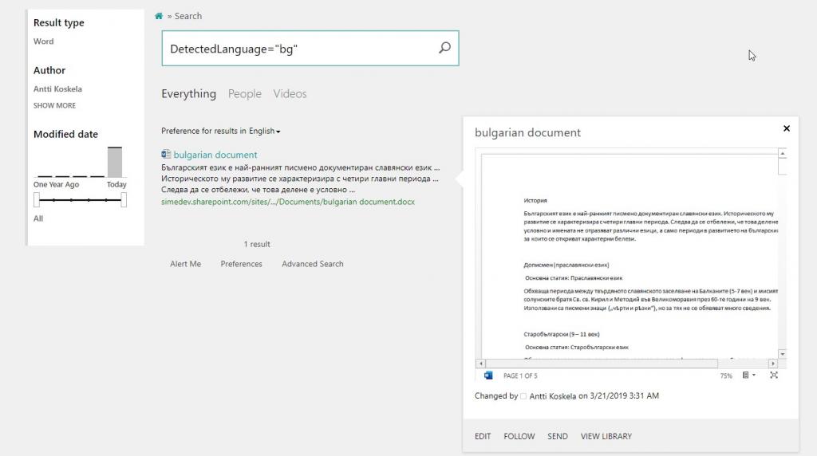Open the bulgarian document result link
Image resolution: width=817 pixels, height=456 pixels.
pyautogui.click(x=215, y=155)
